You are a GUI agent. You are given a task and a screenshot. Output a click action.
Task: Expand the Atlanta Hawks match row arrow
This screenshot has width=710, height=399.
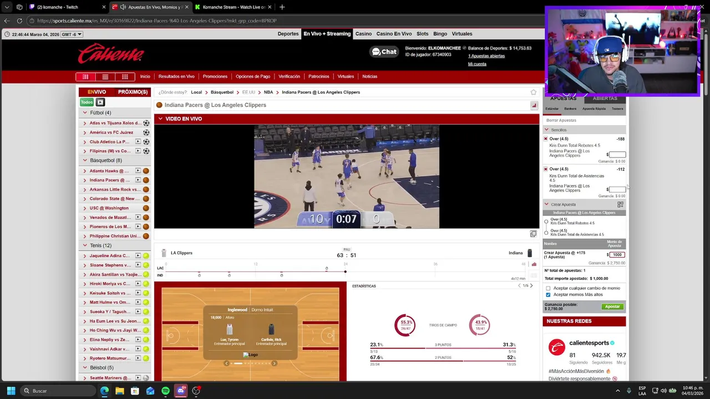point(85,171)
